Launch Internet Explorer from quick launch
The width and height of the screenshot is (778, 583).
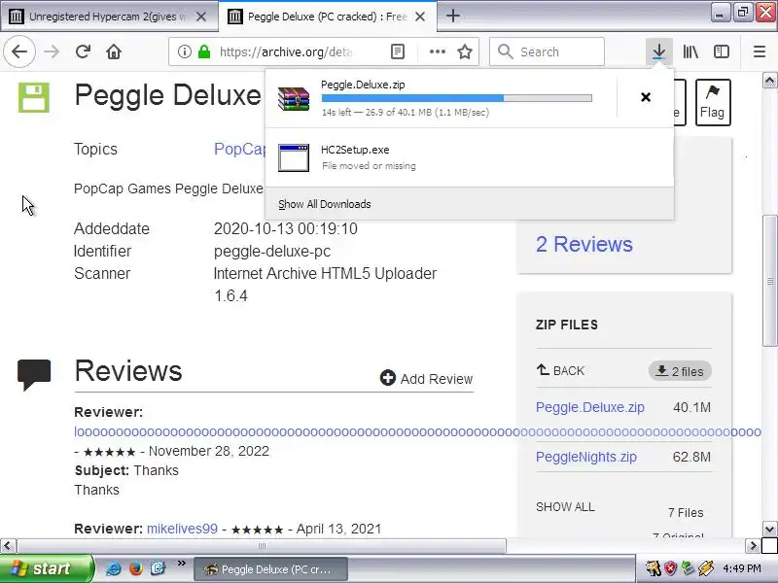tap(114, 568)
